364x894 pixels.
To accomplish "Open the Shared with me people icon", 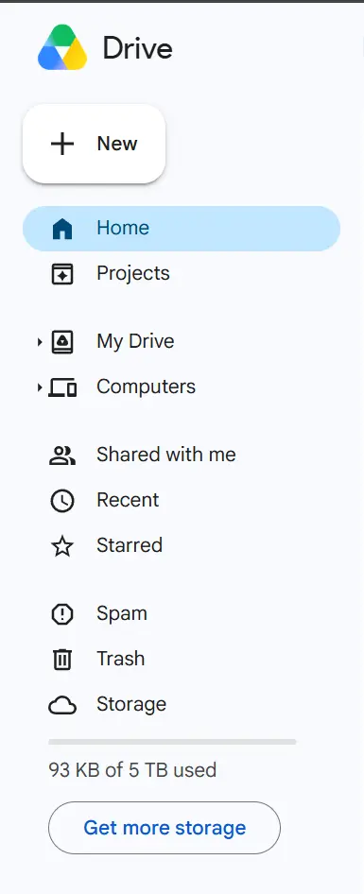I will tap(62, 455).
